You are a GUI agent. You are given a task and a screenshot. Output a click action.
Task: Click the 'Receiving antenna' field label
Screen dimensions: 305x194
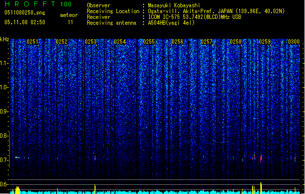coord(112,23)
